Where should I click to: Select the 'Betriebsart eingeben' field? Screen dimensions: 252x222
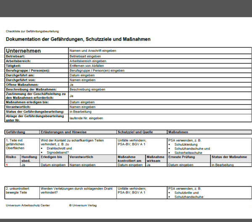[x=85, y=56]
